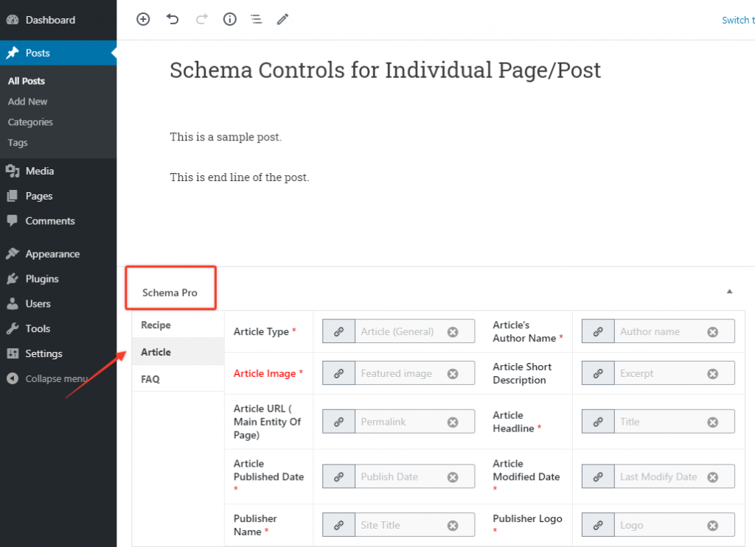755x547 pixels.
Task: Open the Article (General) type dropdown
Action: point(398,332)
